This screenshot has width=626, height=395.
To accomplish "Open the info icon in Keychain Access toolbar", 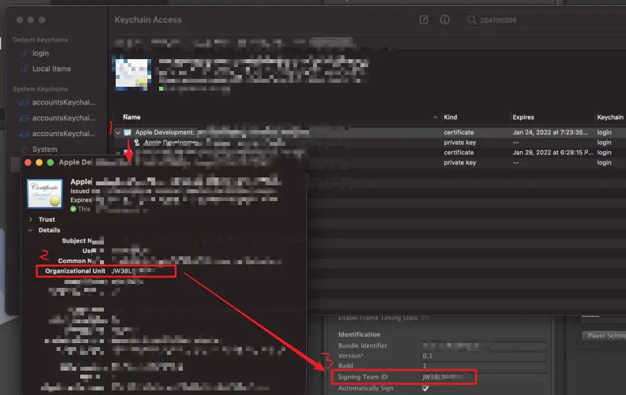I will coord(445,20).
